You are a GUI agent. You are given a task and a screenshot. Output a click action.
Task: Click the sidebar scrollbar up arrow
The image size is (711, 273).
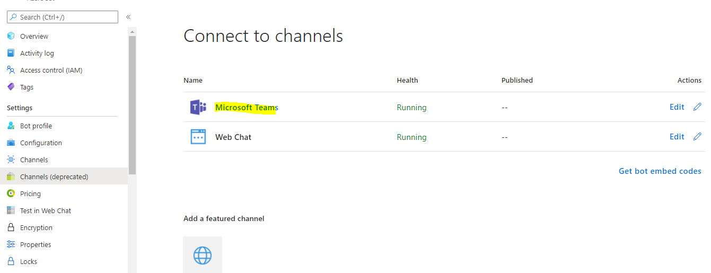pos(132,32)
